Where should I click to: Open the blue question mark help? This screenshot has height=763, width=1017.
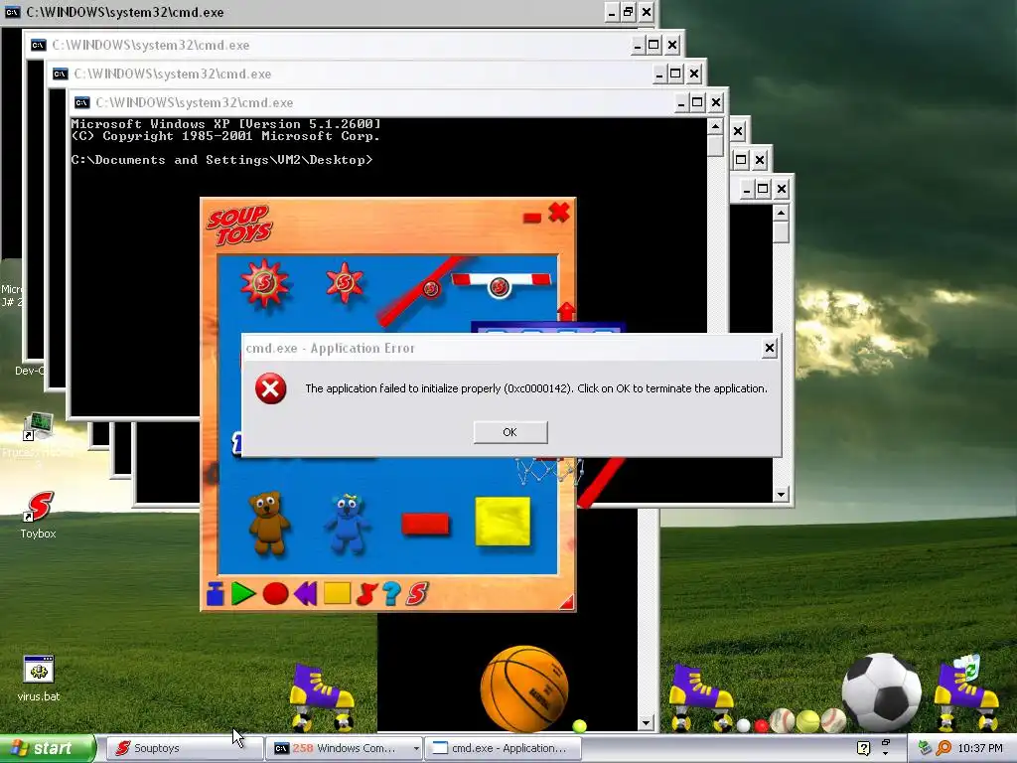[391, 593]
